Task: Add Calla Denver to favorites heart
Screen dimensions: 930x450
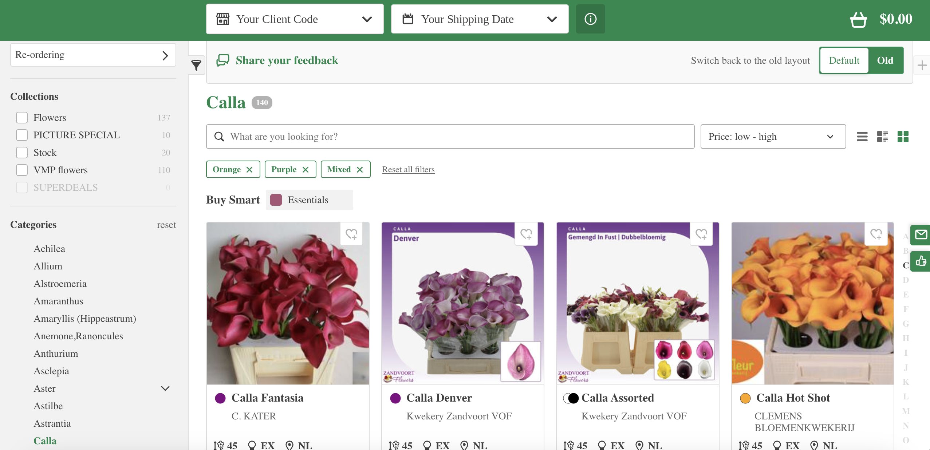Action: pyautogui.click(x=526, y=234)
